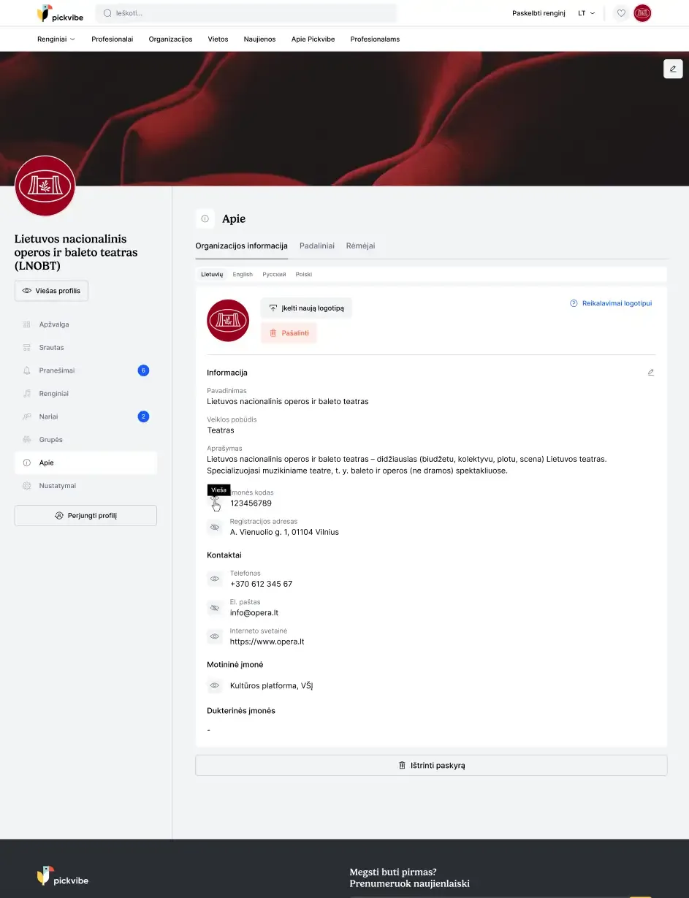Click the Viešas profilis button
The width and height of the screenshot is (689, 898).
coord(51,291)
